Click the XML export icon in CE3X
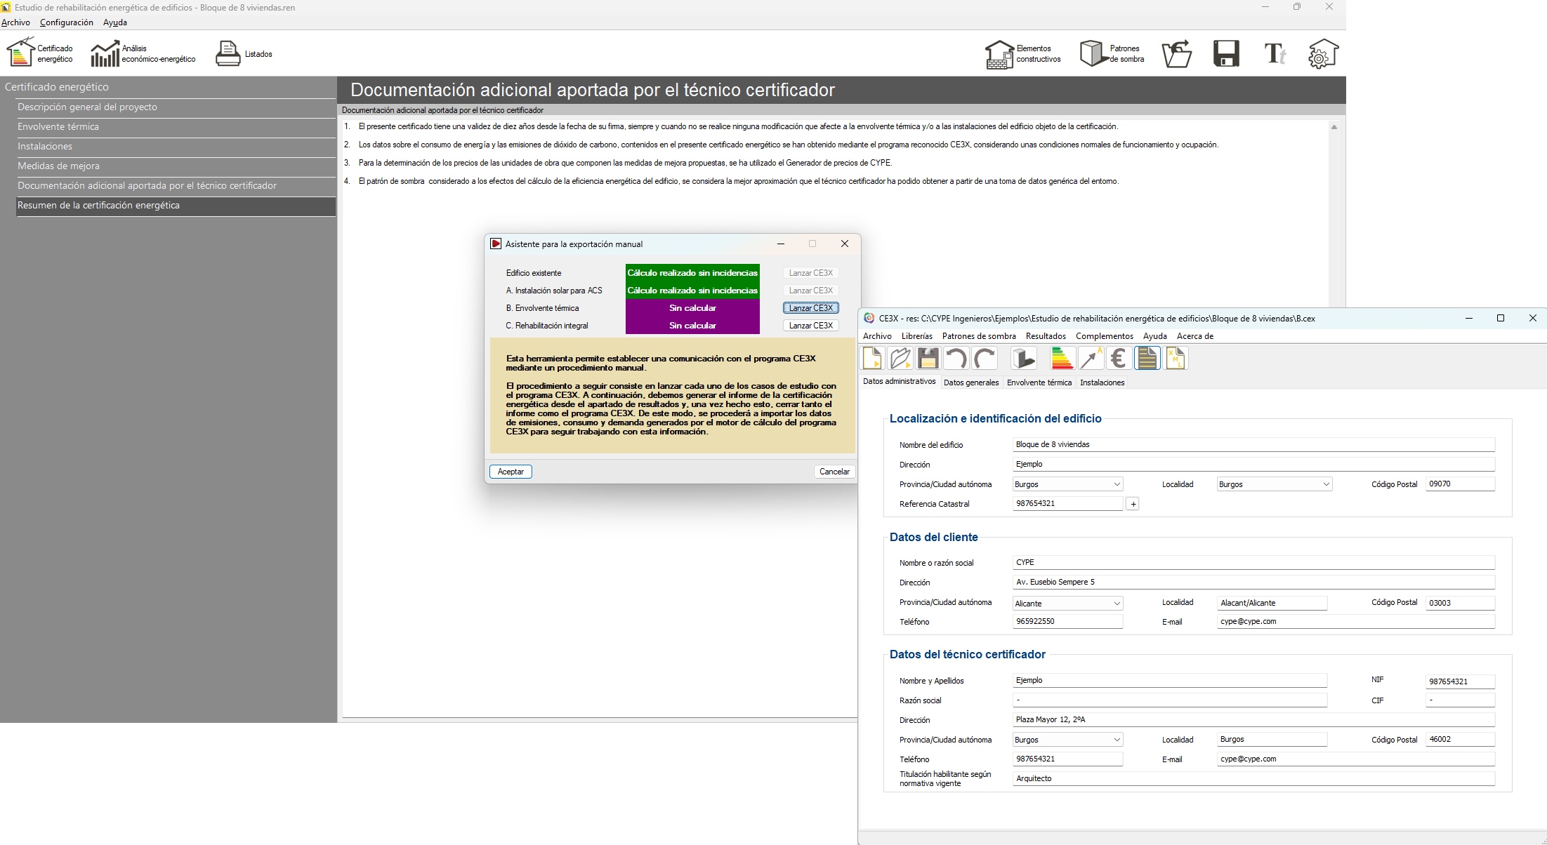This screenshot has height=845, width=1547. coord(1176,359)
